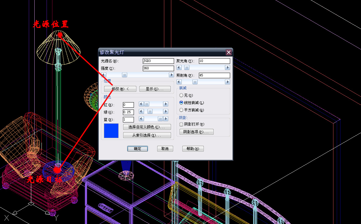Click the green slider thumb
Viewport: 361px width, 224px height.
tap(150, 111)
